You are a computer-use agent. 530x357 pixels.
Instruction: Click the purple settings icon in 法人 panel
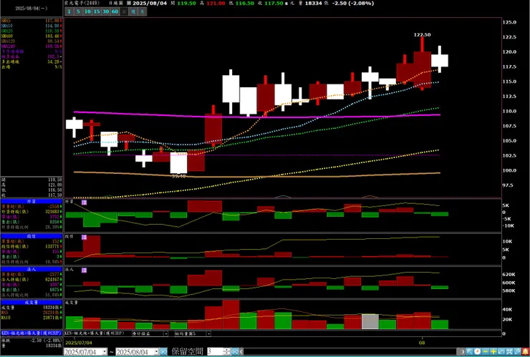[85, 270]
